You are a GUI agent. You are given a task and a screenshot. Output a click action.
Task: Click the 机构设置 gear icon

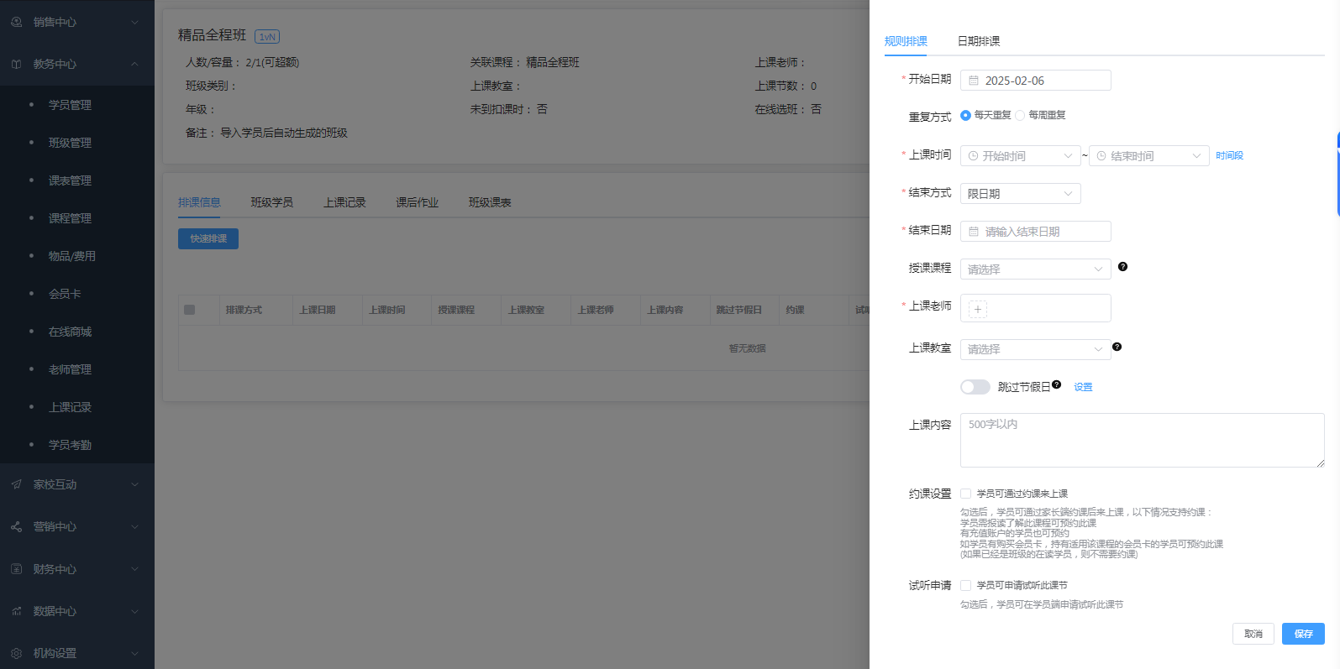pos(17,653)
